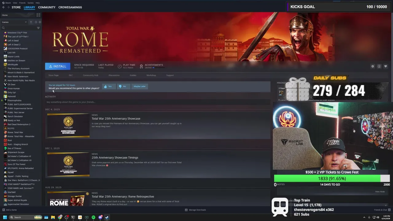Screen dimensions: 393x221
Task: Open the Games menu
Action: pyautogui.click(x=30, y=3)
